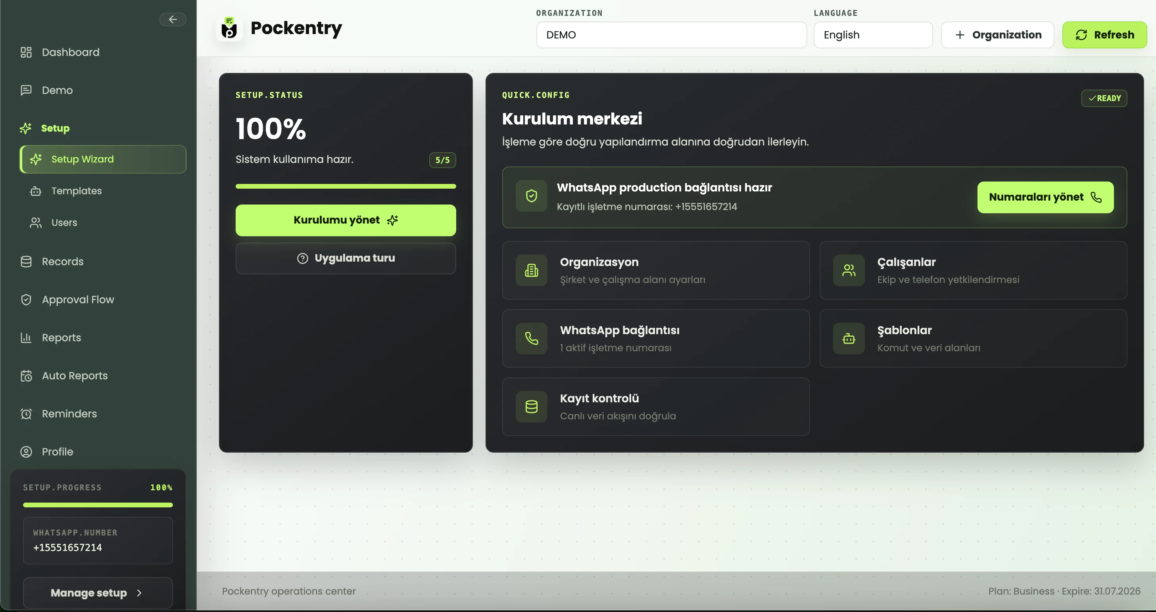Click the Users people icon in sidebar
Screen dimensions: 1156x612
(35, 223)
